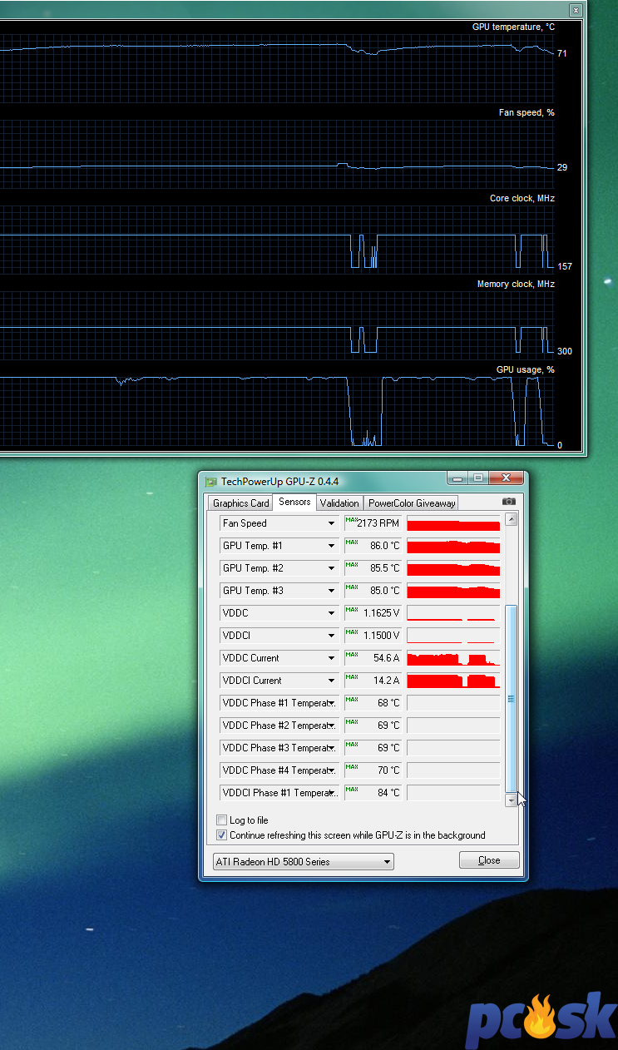The height and width of the screenshot is (1050, 618).
Task: Select the Sensors tab
Action: pyautogui.click(x=295, y=502)
